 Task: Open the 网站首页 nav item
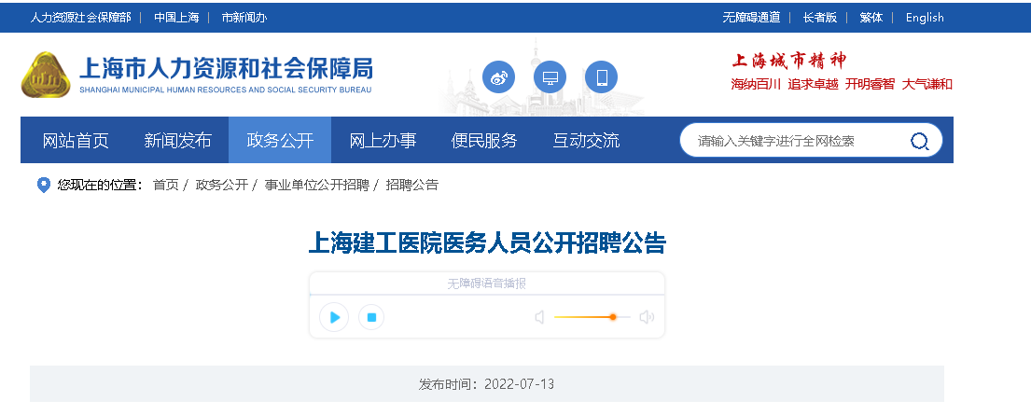(76, 140)
